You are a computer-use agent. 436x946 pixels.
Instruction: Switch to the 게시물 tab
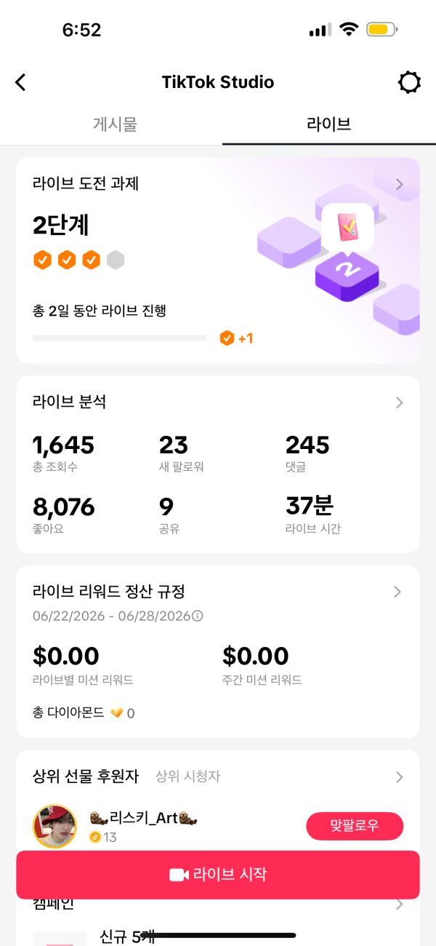(x=115, y=124)
